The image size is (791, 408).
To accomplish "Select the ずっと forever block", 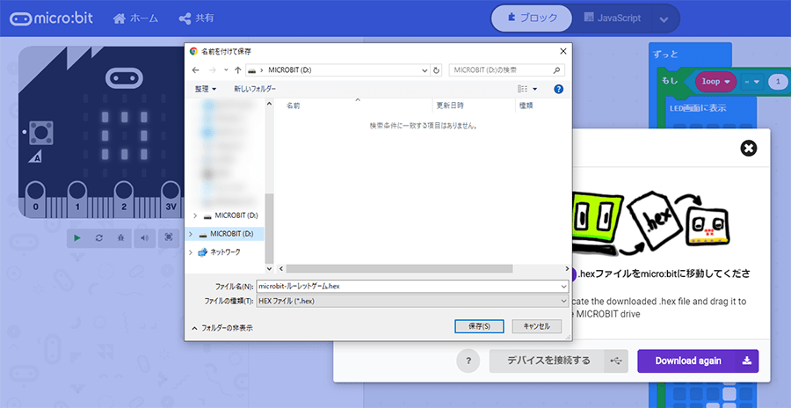I will coord(666,54).
